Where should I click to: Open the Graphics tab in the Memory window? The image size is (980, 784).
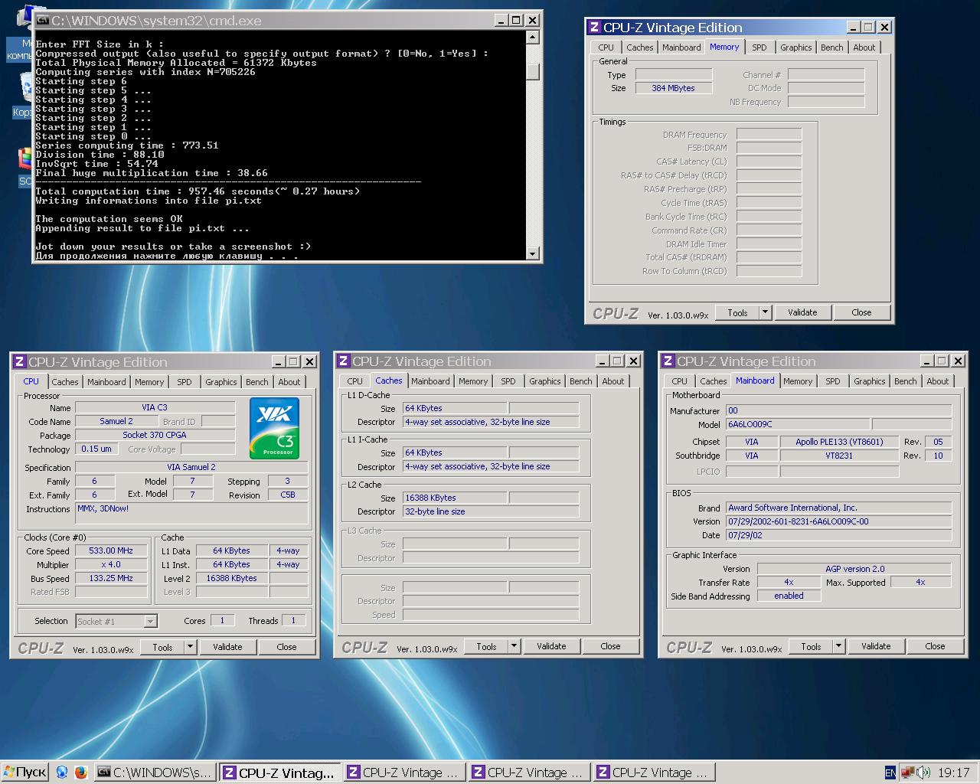(795, 47)
